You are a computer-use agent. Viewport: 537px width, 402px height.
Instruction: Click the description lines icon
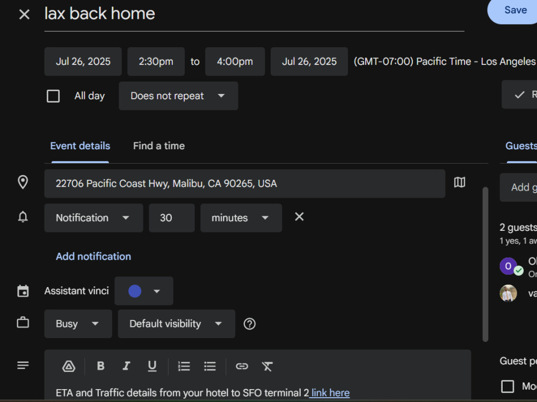point(23,366)
